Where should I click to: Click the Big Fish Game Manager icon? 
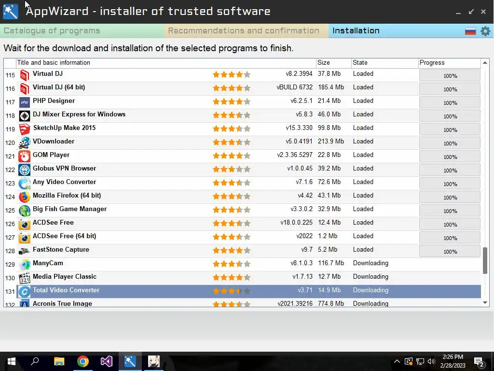point(24,211)
